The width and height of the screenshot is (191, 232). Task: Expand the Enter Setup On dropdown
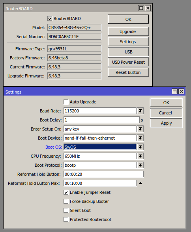point(140,129)
